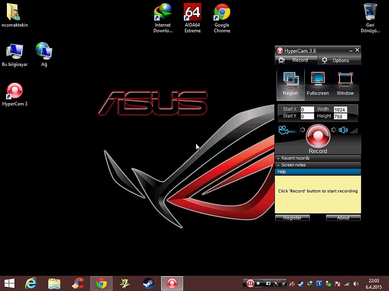Viewport: 389px width, 291px height.
Task: Pause recording from the taskbar mini toolbar
Action: point(250,283)
